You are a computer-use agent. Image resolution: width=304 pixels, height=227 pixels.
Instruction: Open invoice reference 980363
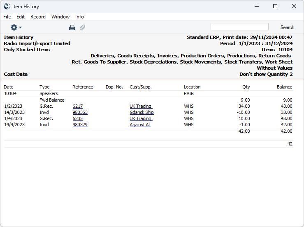(x=80, y=112)
